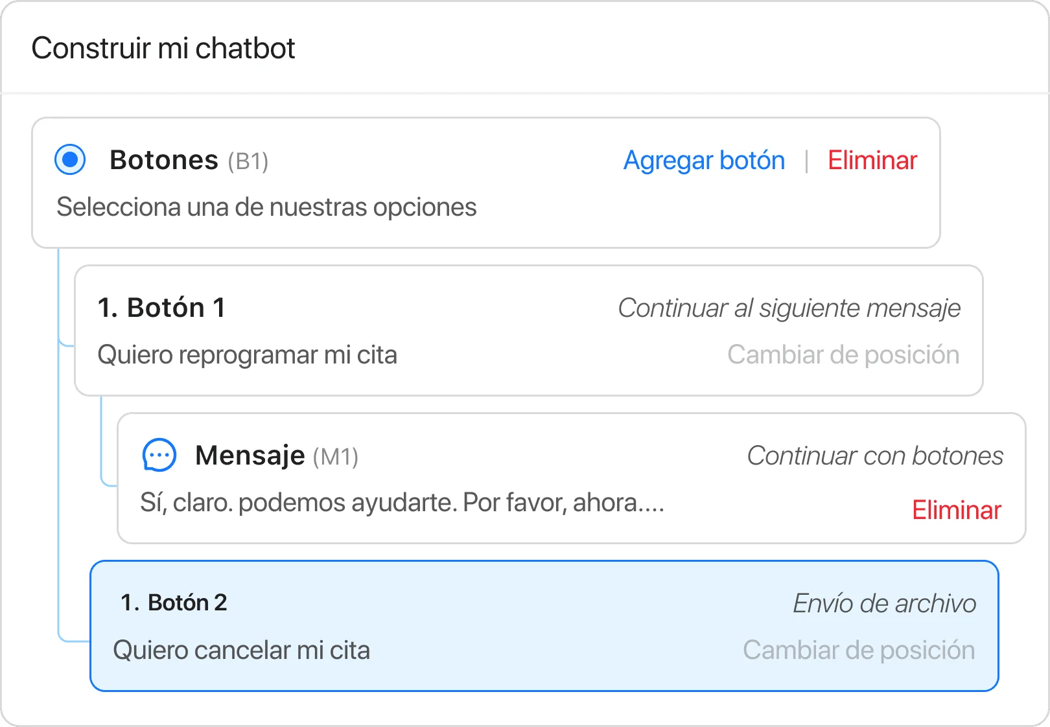Click Eliminar on the Mensaje M1 block

[956, 511]
